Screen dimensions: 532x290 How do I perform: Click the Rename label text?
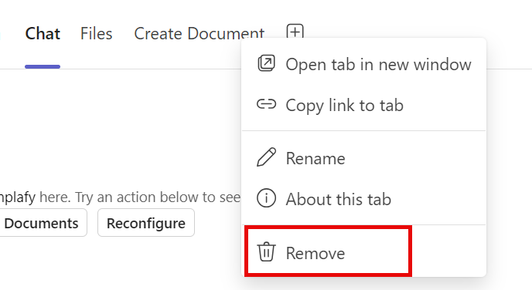(315, 158)
